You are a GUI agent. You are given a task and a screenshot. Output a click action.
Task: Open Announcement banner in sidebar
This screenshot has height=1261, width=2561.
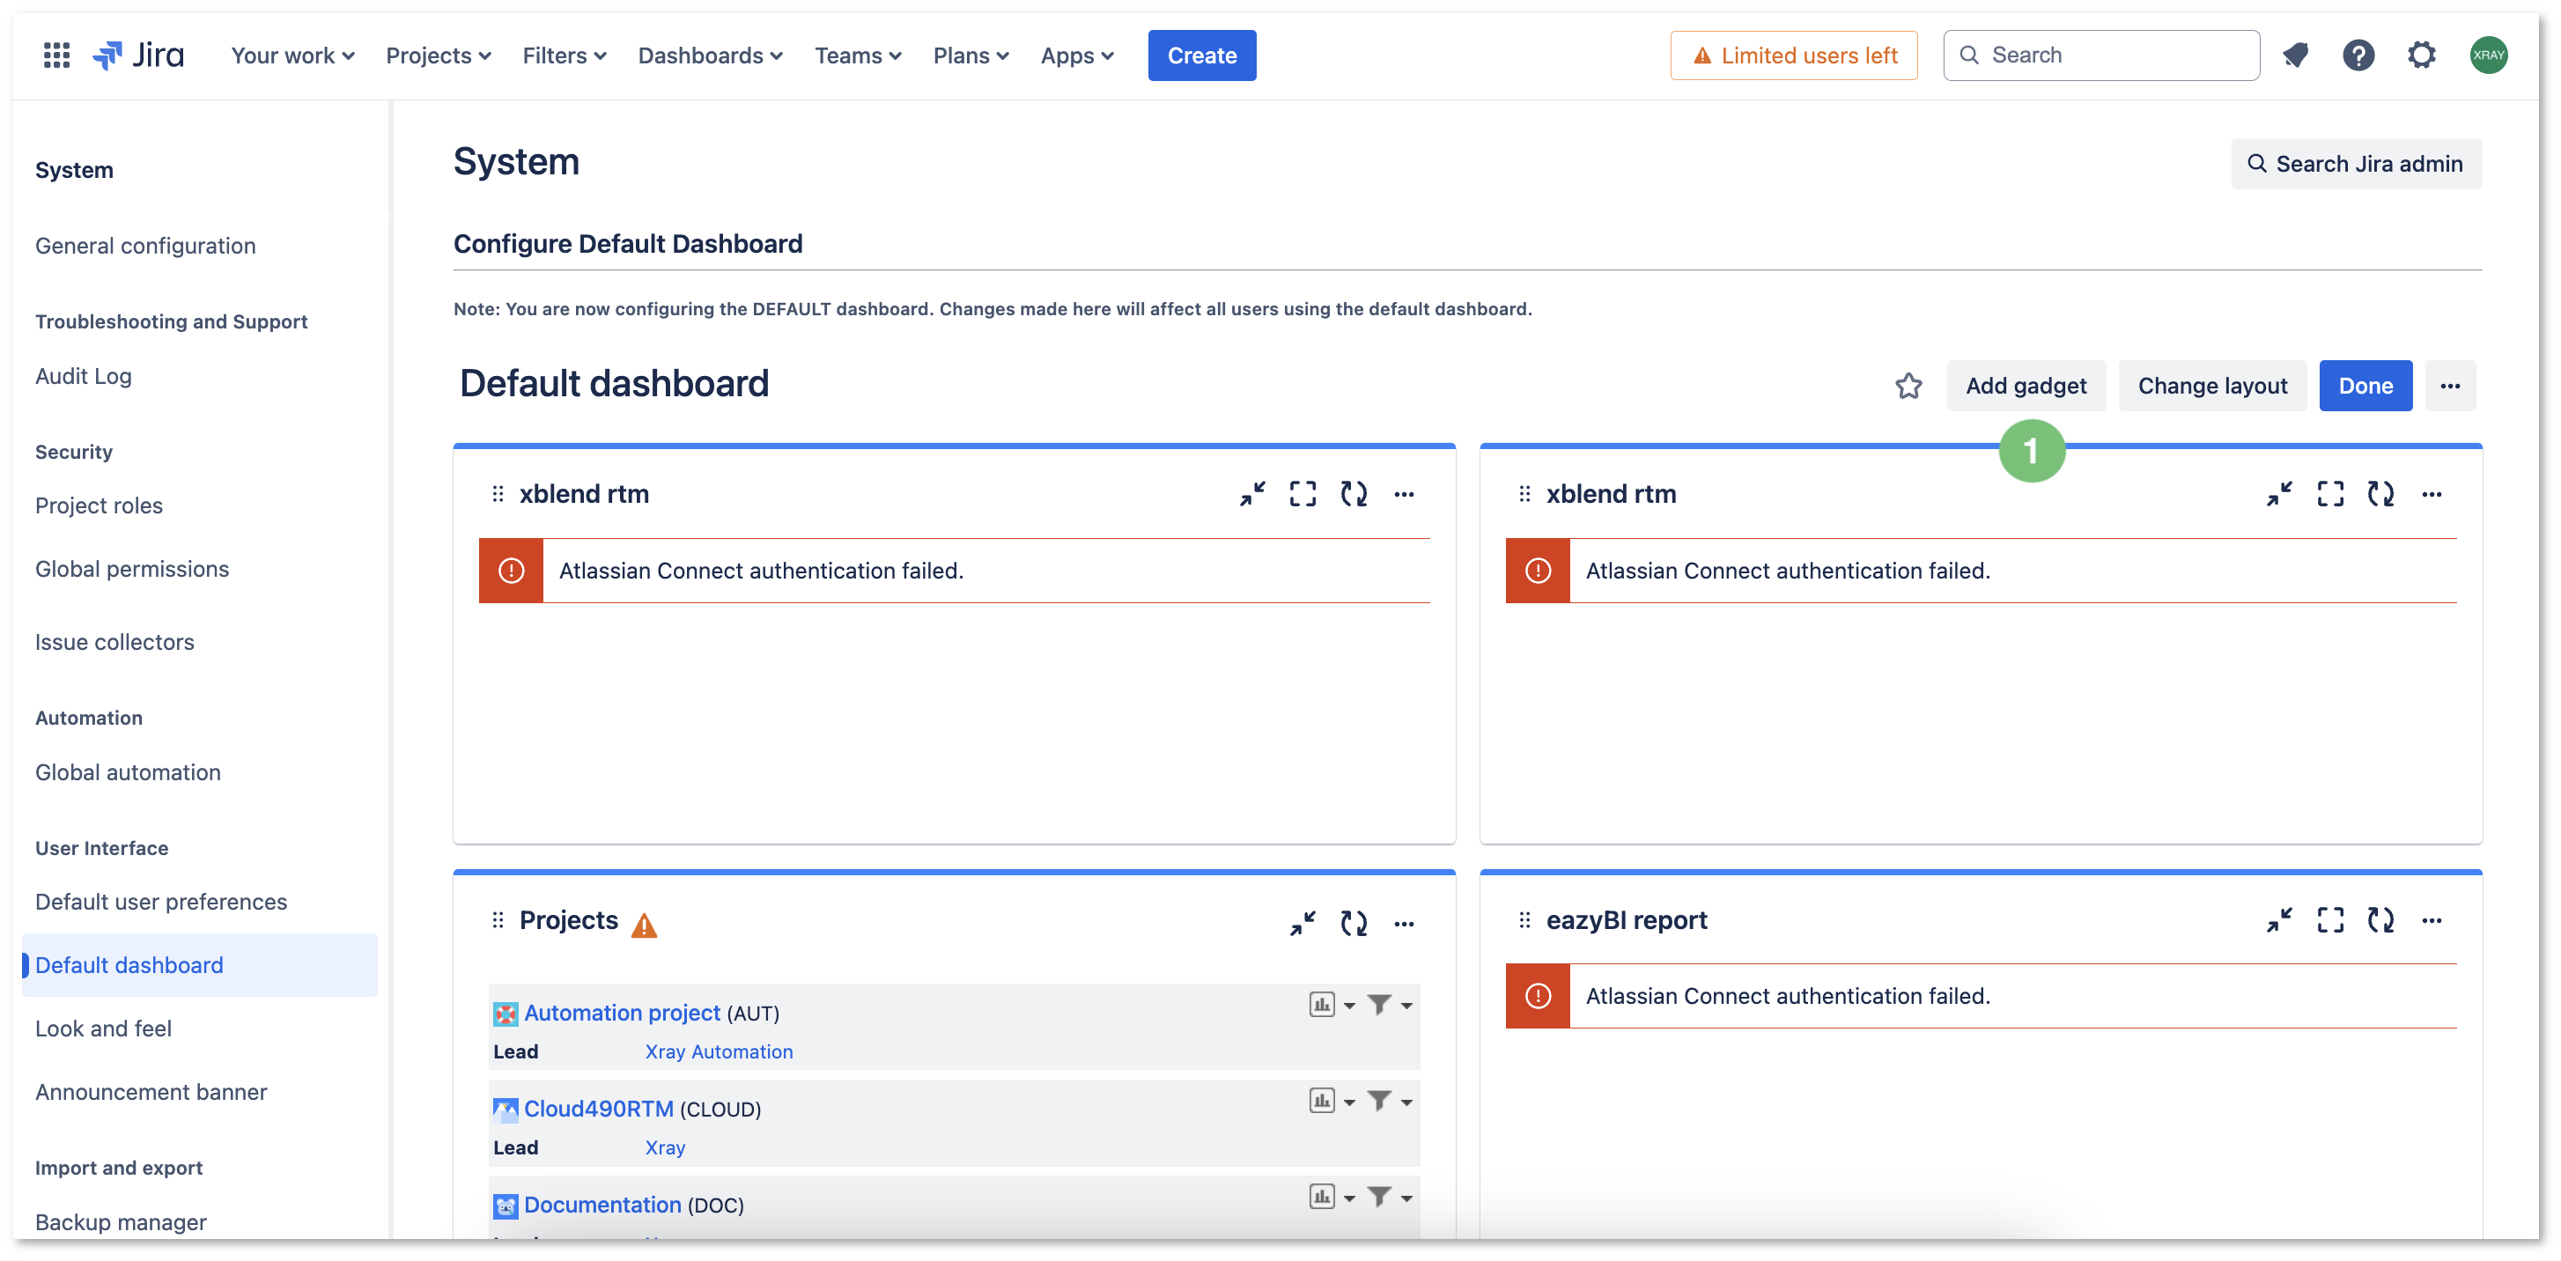151,1092
